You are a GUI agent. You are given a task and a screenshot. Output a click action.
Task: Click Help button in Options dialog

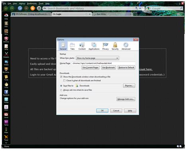(130, 111)
